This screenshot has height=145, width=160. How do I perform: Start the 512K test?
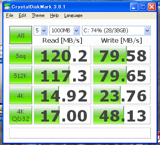tap(21, 75)
